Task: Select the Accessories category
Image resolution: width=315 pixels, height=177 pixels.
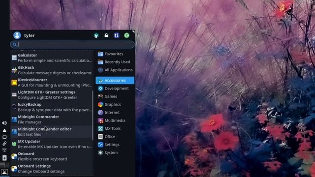Action: pos(115,80)
